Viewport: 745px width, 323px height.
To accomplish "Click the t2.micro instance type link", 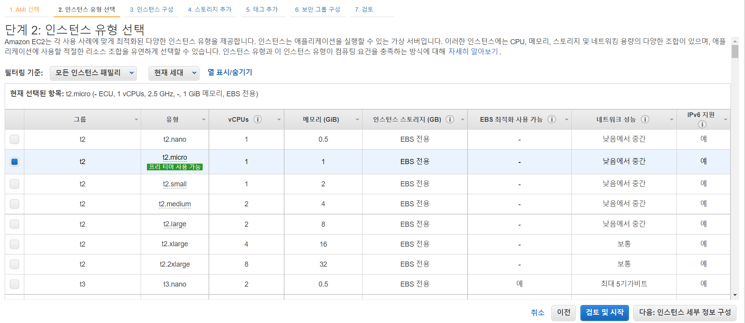I will [x=175, y=157].
